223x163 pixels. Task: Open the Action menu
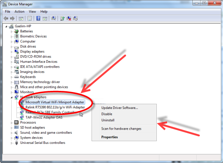19,12
